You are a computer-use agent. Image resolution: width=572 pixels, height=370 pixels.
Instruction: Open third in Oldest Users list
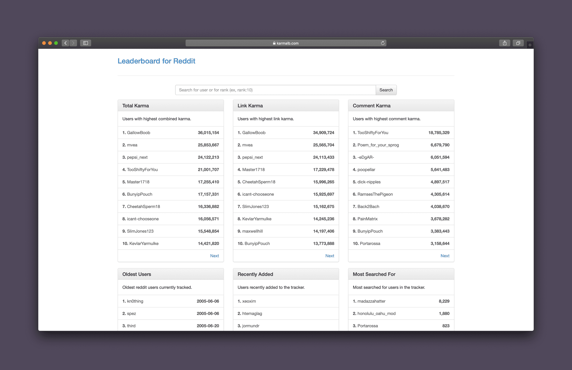tap(131, 326)
